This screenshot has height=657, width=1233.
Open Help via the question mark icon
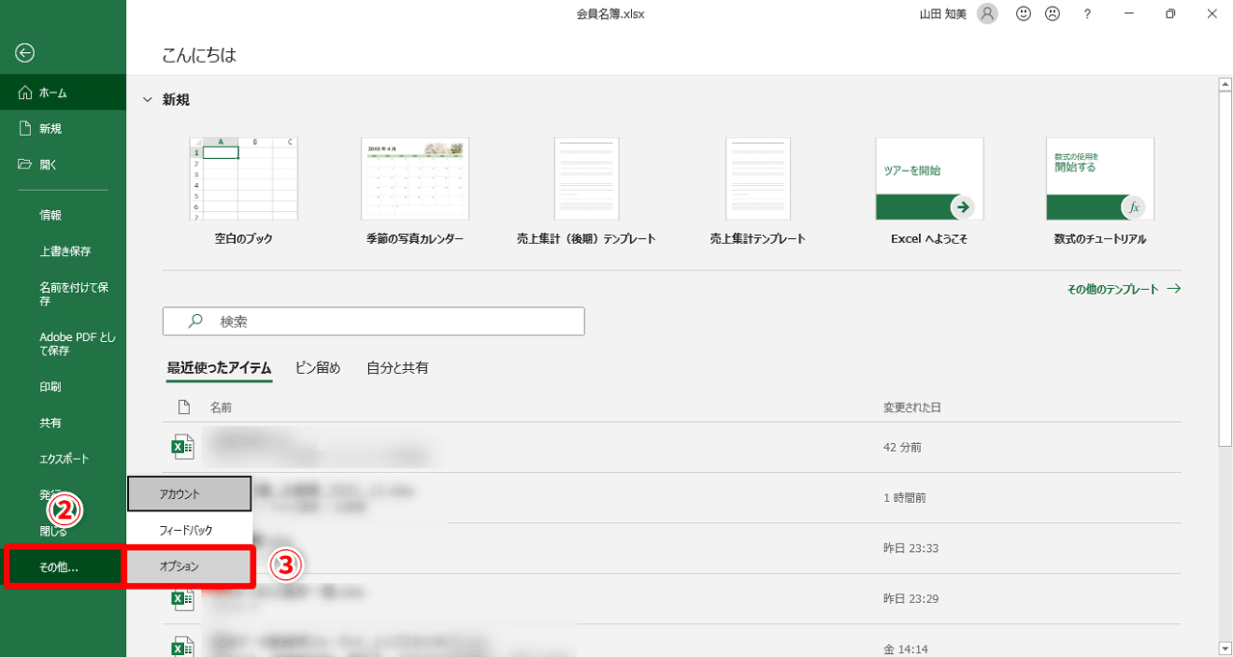click(1087, 13)
